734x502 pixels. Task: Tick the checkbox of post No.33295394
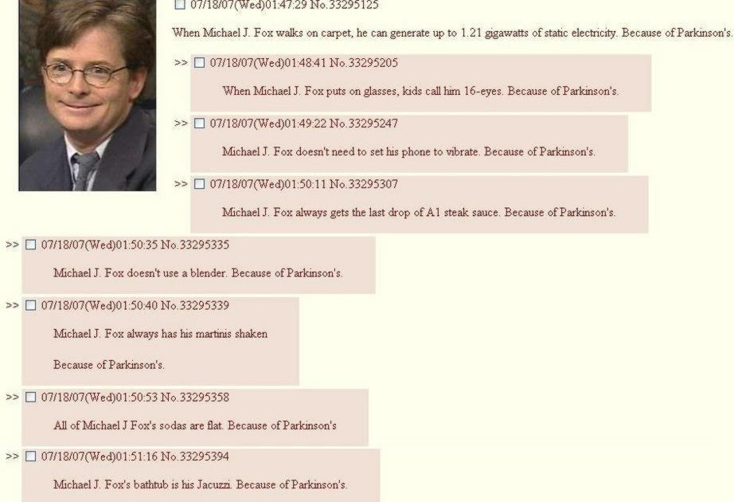(x=30, y=457)
